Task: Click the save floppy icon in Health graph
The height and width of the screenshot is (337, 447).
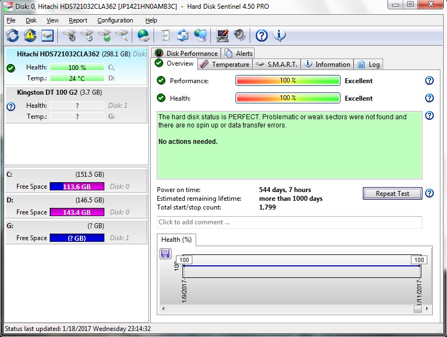Action: pyautogui.click(x=166, y=253)
